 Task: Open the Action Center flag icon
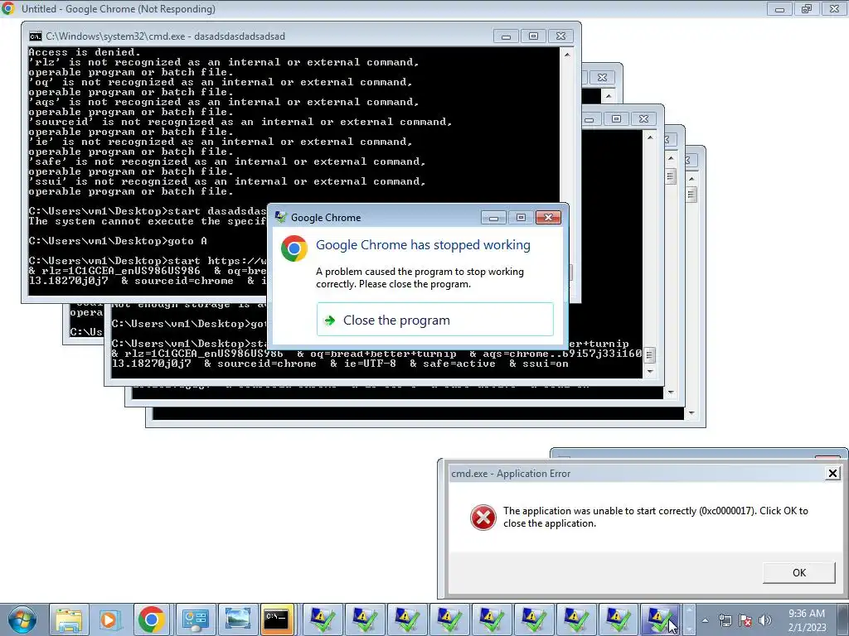[745, 620]
